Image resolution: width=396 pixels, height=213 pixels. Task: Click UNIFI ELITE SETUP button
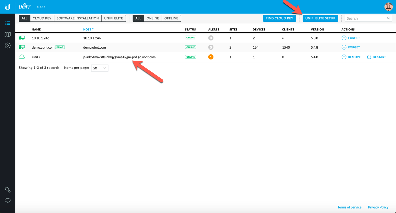320,18
